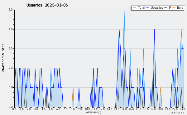Click the 23 h x-axis label

[182, 109]
